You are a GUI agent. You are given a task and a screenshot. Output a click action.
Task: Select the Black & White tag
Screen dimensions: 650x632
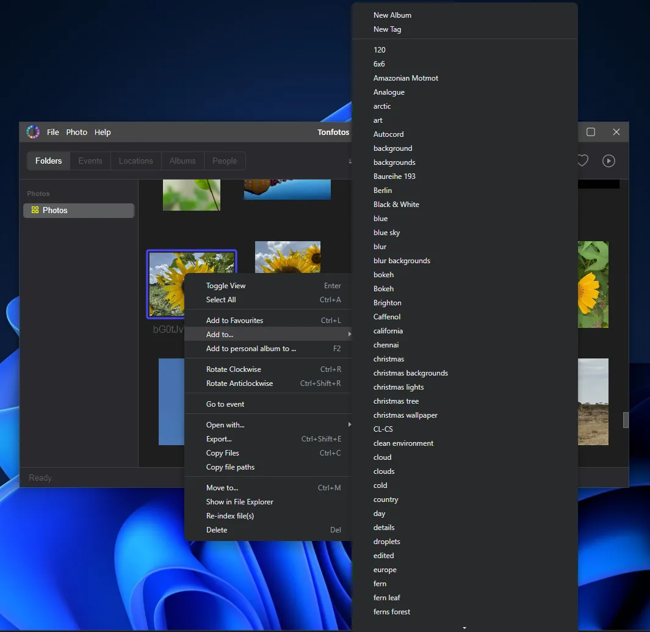point(396,205)
